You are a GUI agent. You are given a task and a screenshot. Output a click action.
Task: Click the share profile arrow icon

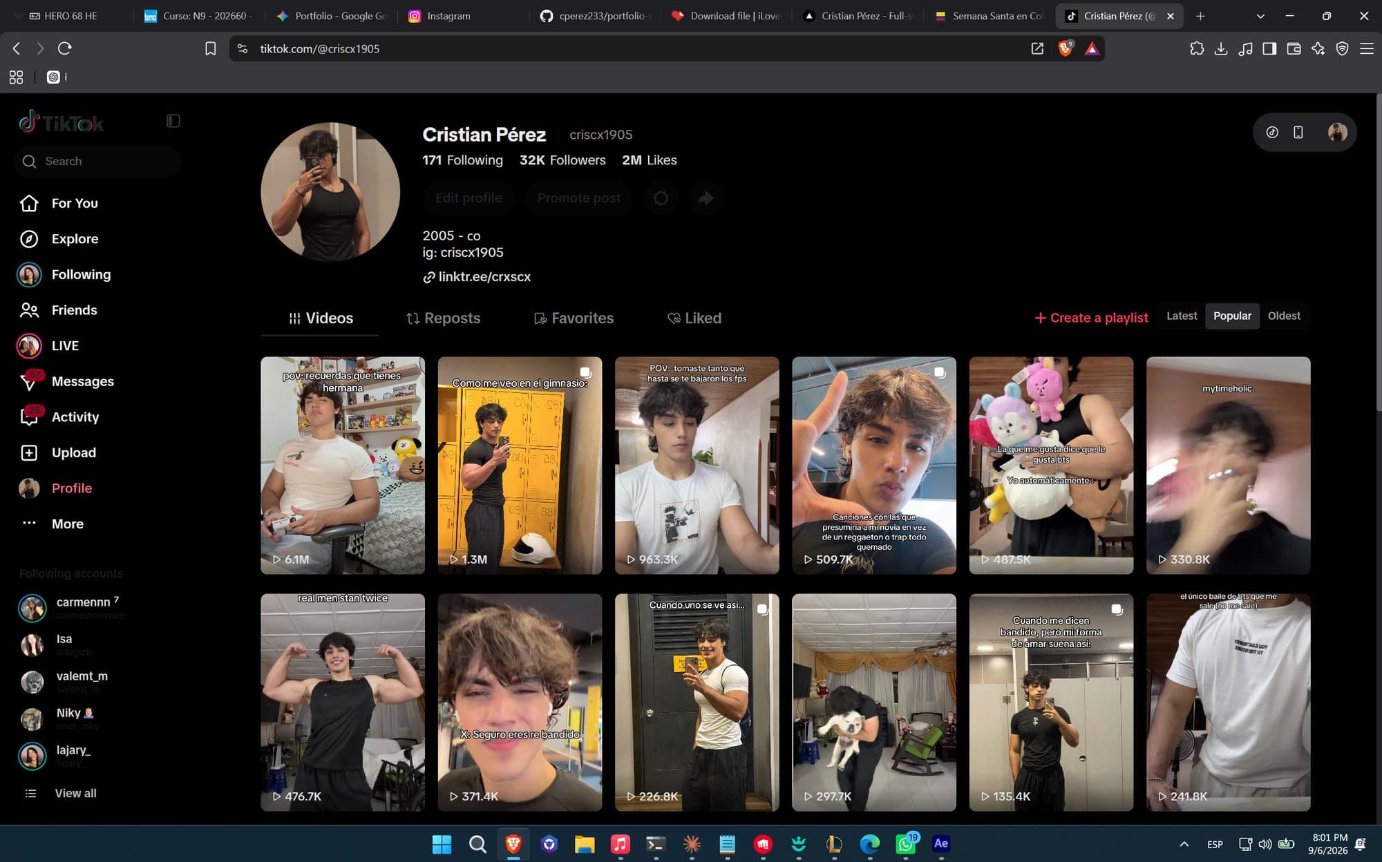pos(706,198)
